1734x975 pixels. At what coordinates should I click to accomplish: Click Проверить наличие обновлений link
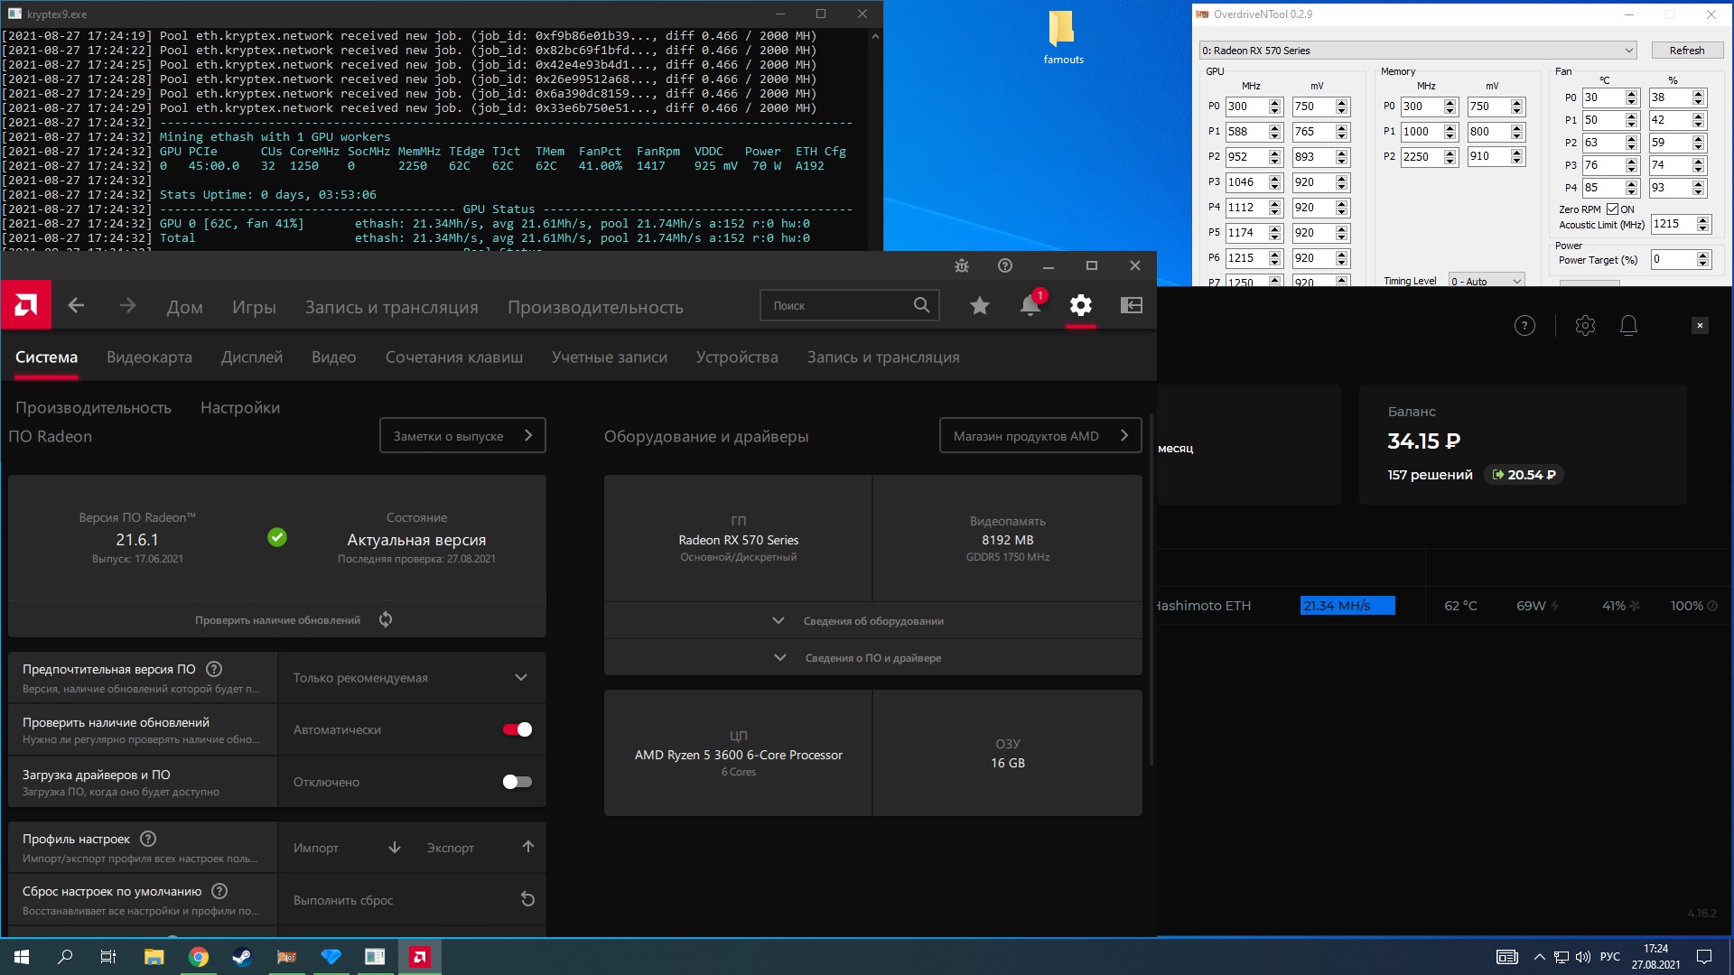tap(277, 620)
